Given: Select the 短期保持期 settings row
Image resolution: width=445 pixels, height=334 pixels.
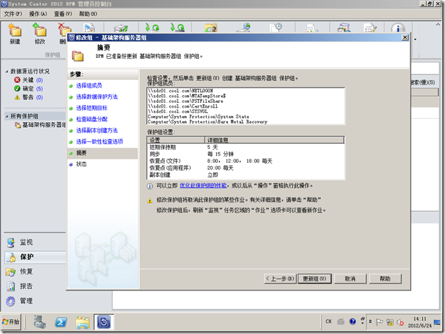Looking at the screenshot, I should tap(246, 147).
